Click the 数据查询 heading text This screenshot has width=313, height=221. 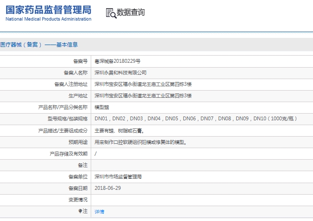tap(131, 12)
